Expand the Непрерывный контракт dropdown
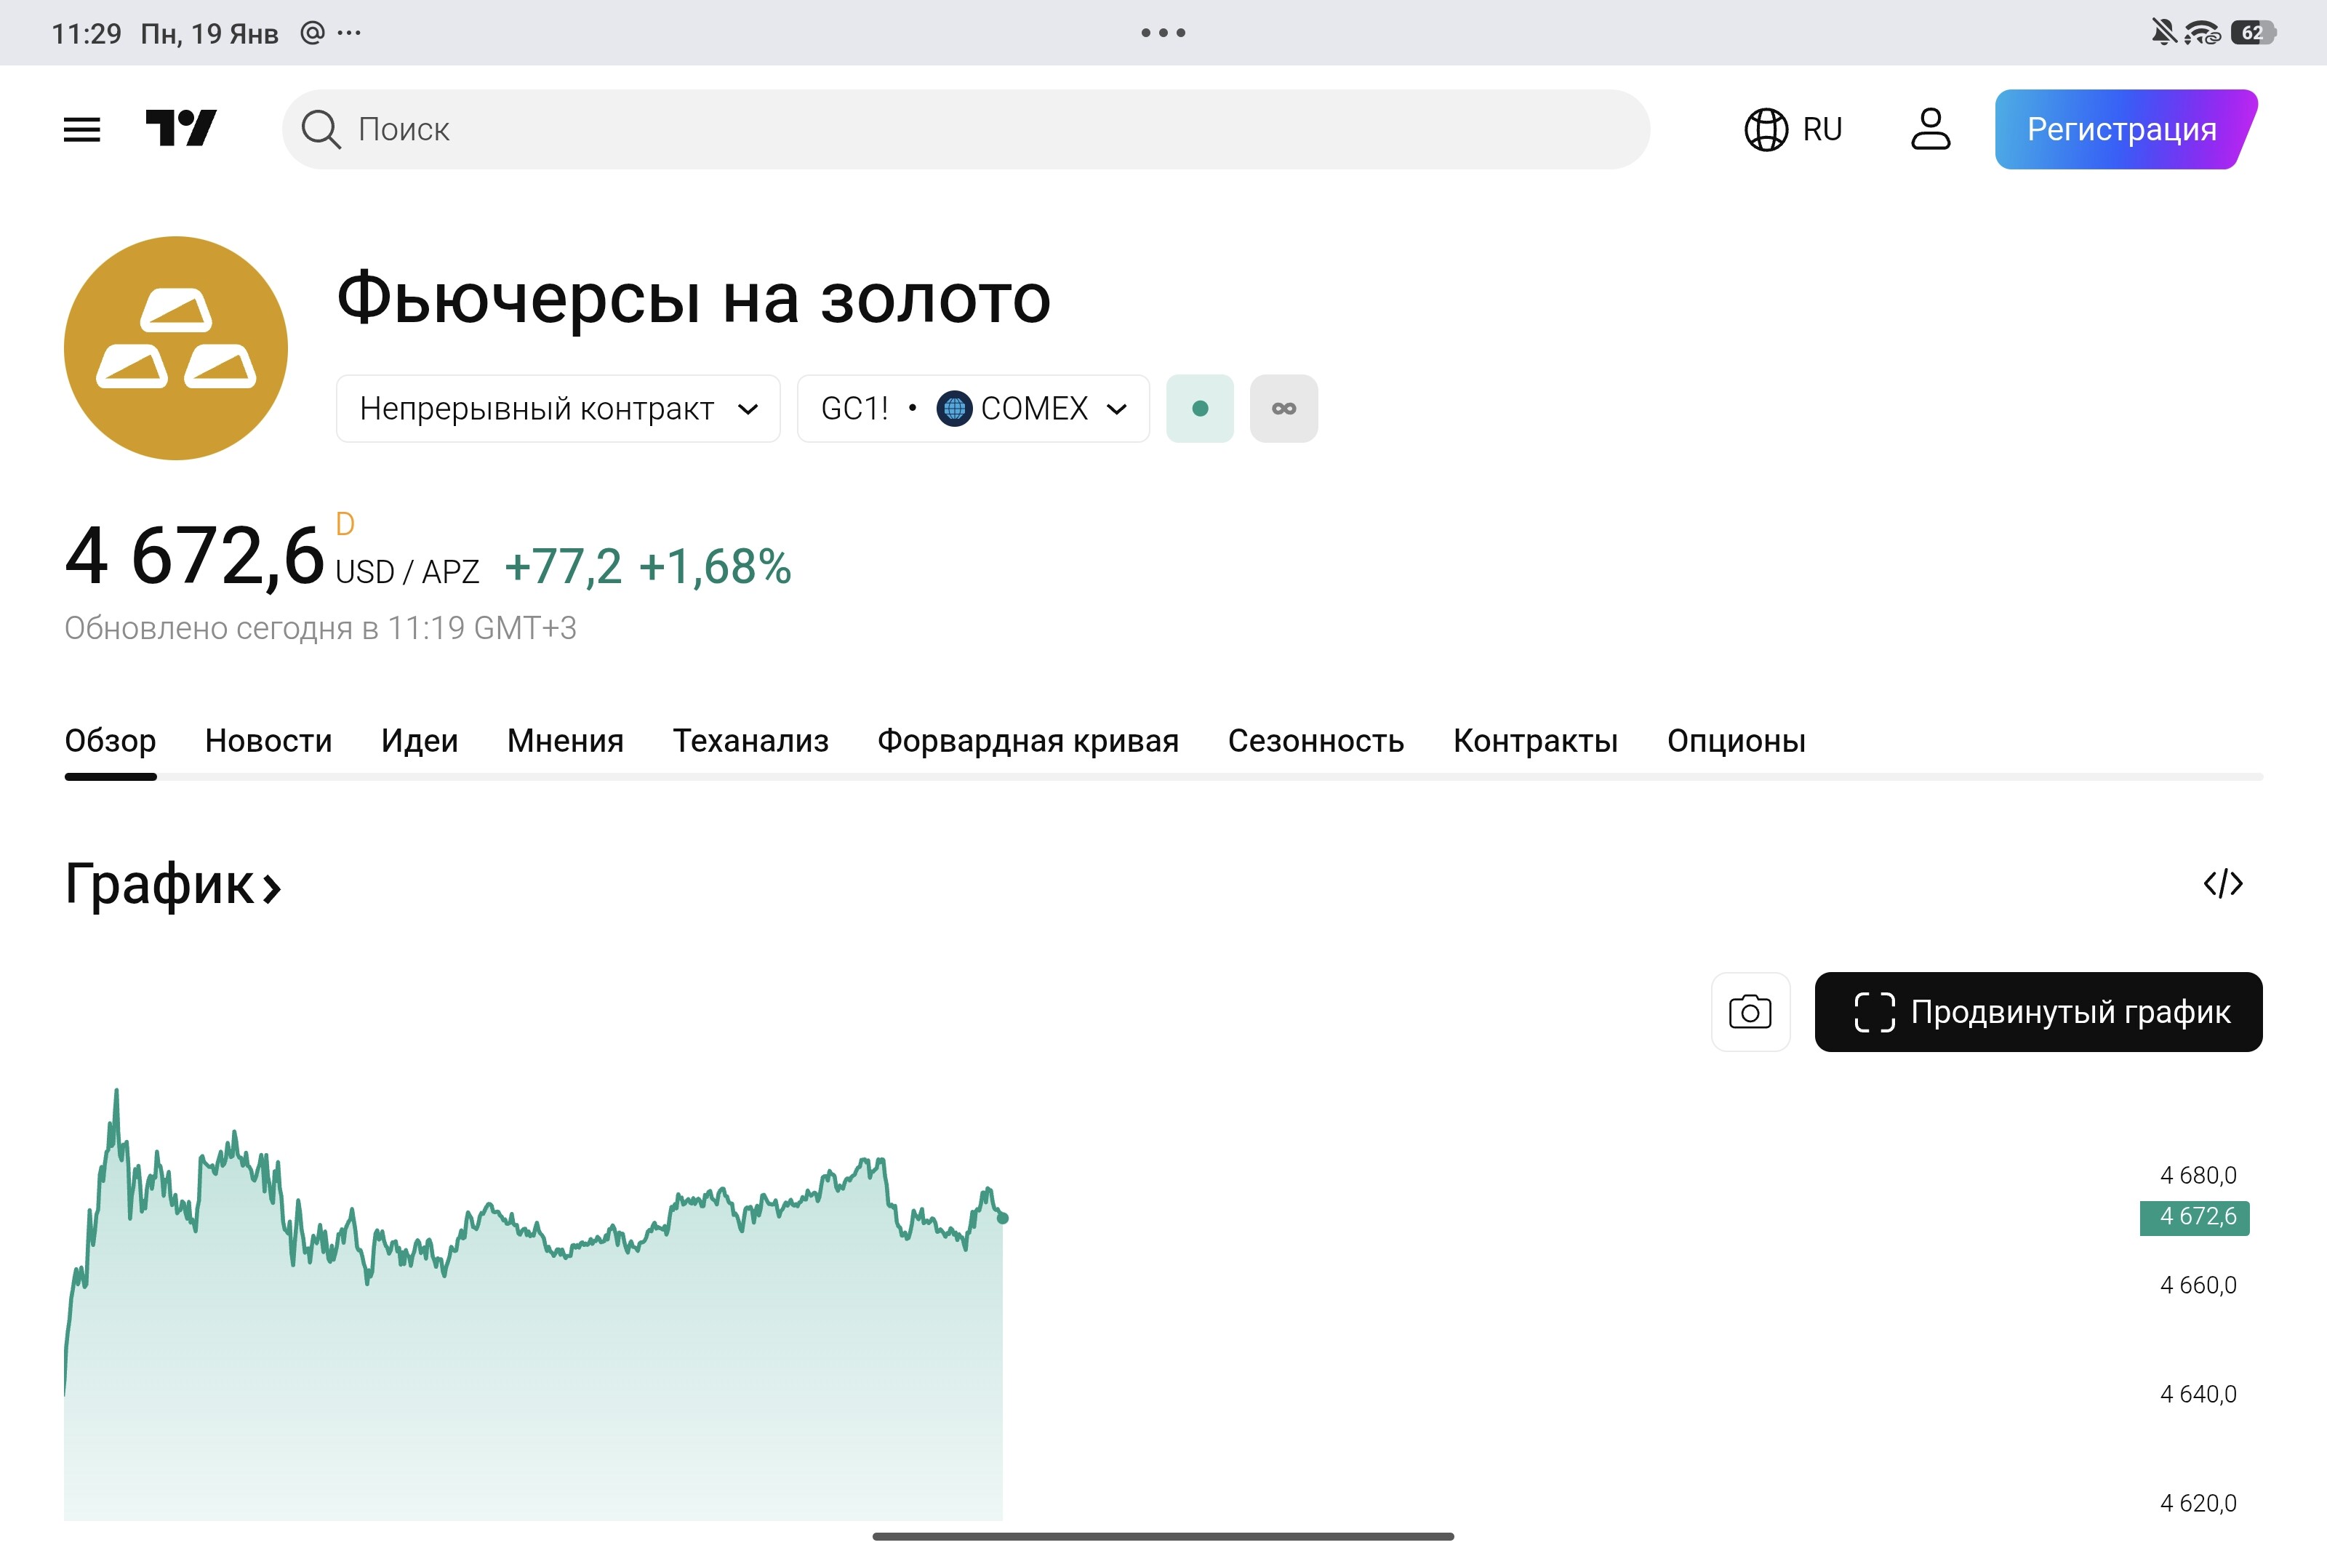The width and height of the screenshot is (2327, 1553). pyautogui.click(x=557, y=408)
